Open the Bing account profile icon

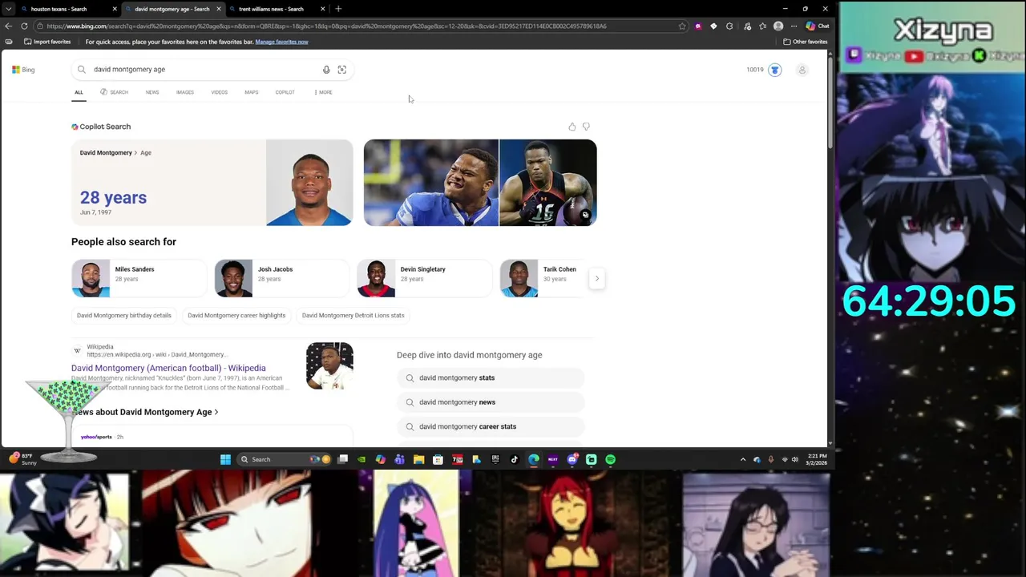[x=802, y=70]
